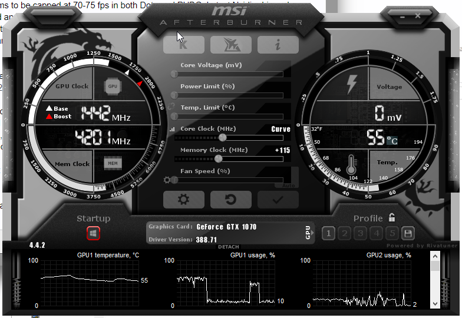
Task: Close Afterburner with the X button
Action: [418, 16]
